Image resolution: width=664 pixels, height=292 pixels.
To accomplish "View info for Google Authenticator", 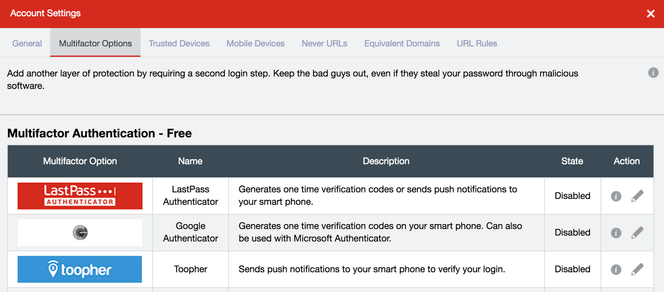I will point(616,233).
